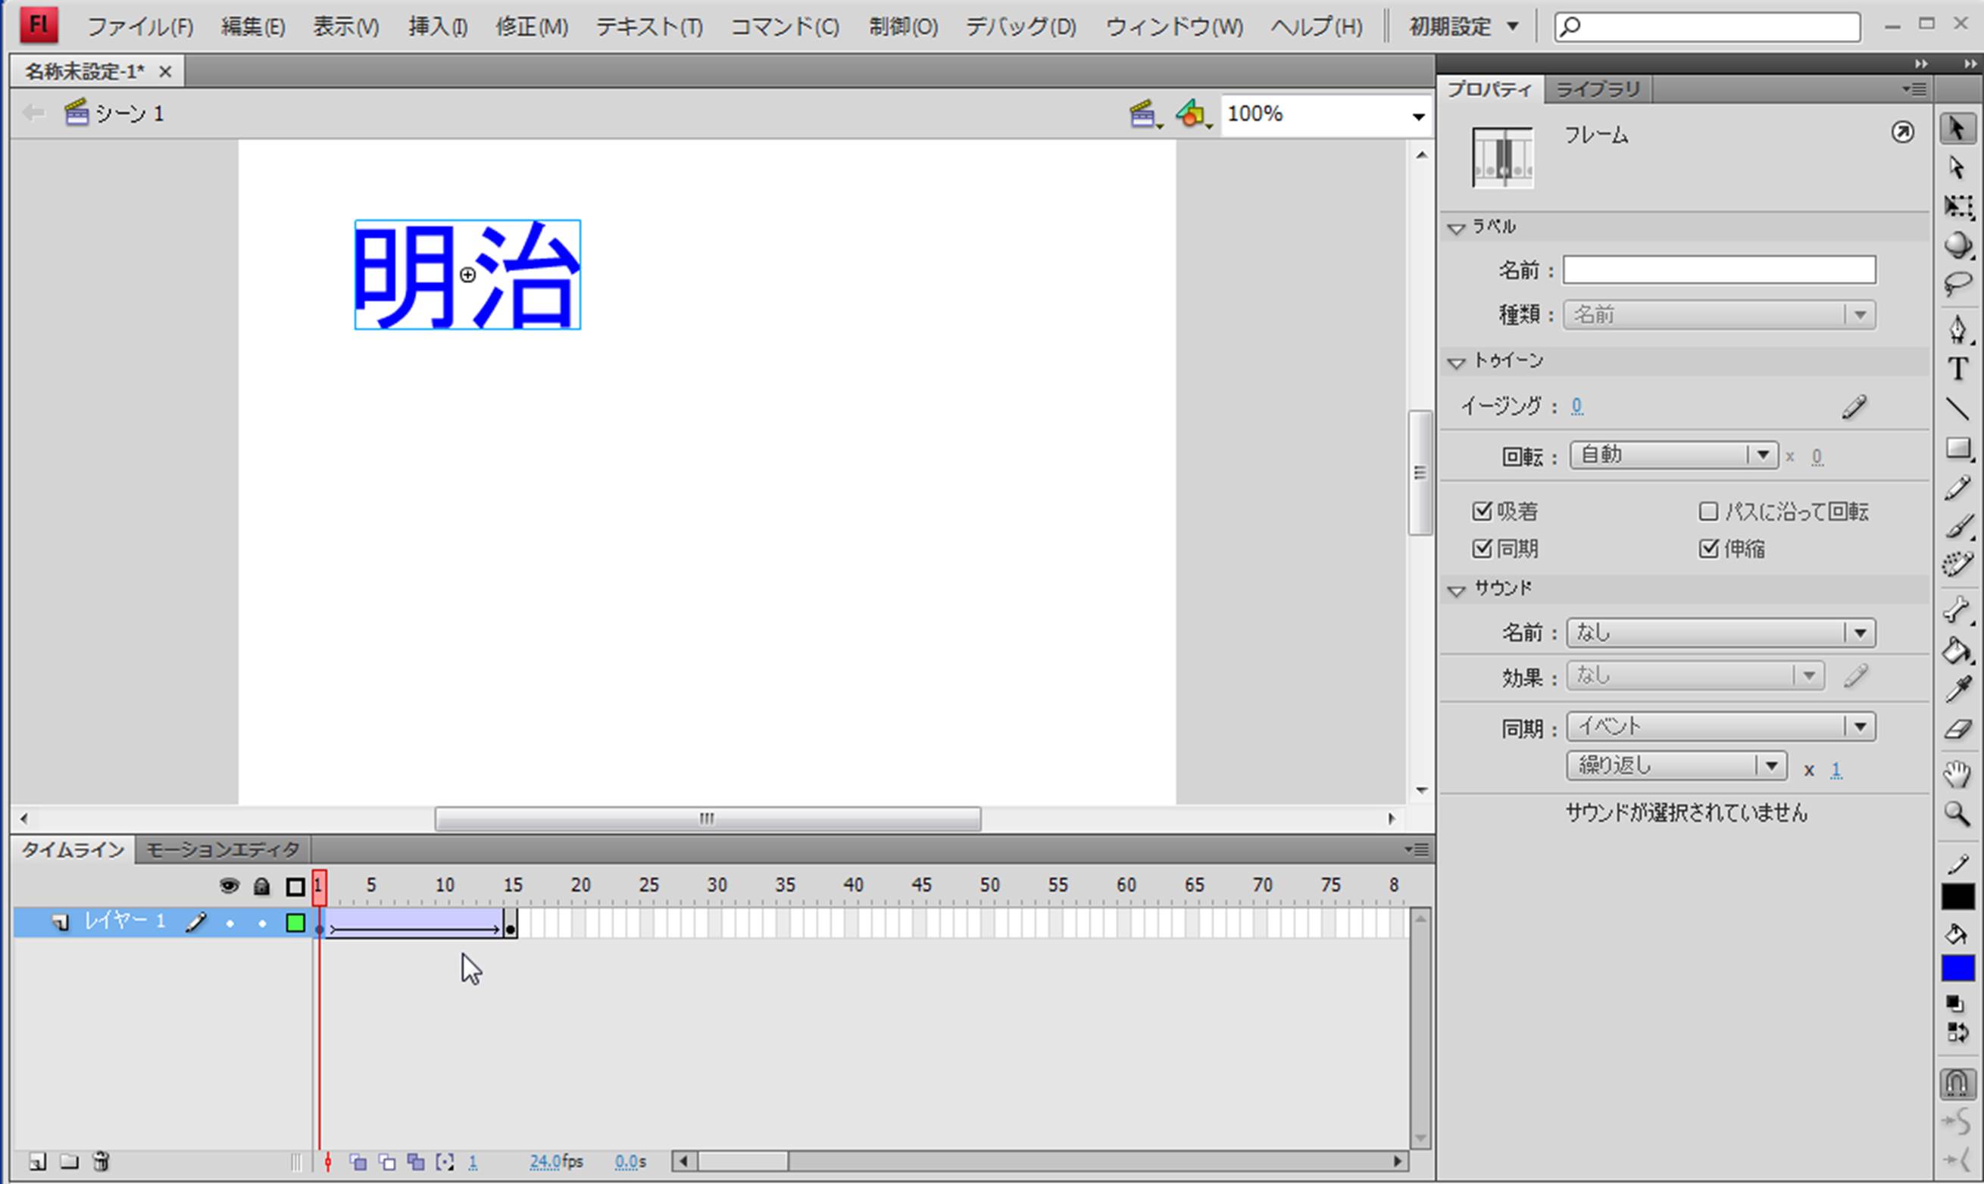Uncheck the 伸縮 scale checkbox
This screenshot has width=1984, height=1184.
click(x=1707, y=548)
